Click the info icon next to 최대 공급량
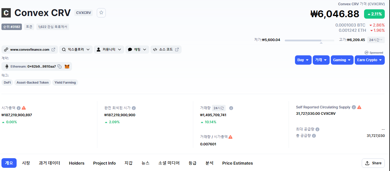 317,129
